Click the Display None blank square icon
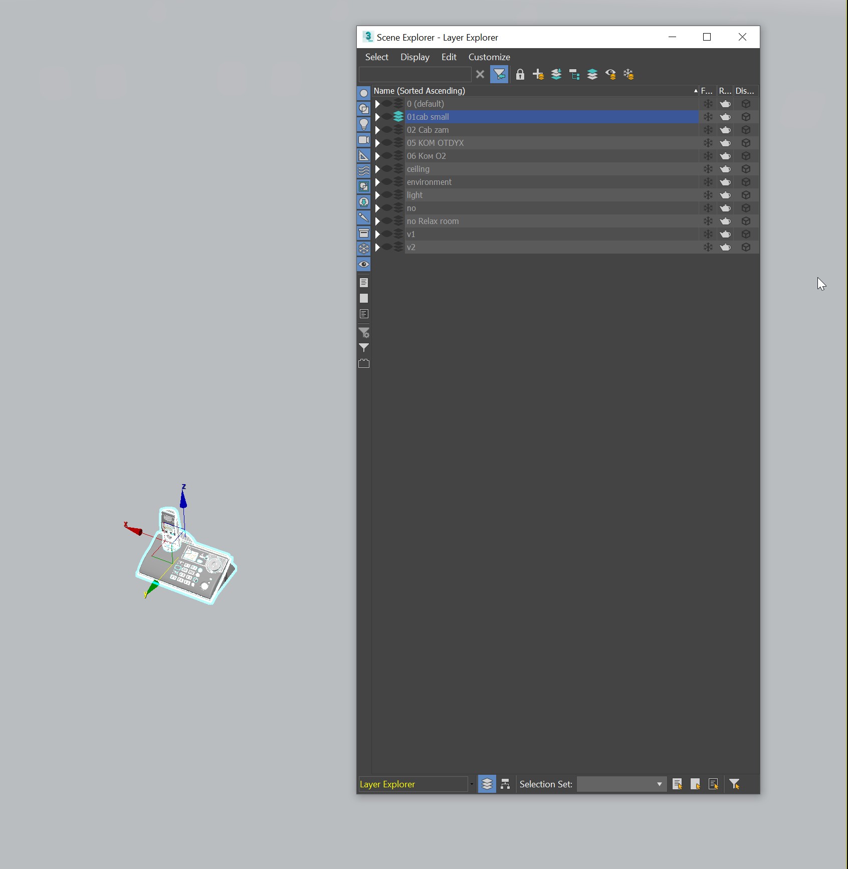The height and width of the screenshot is (869, 848). (x=364, y=298)
